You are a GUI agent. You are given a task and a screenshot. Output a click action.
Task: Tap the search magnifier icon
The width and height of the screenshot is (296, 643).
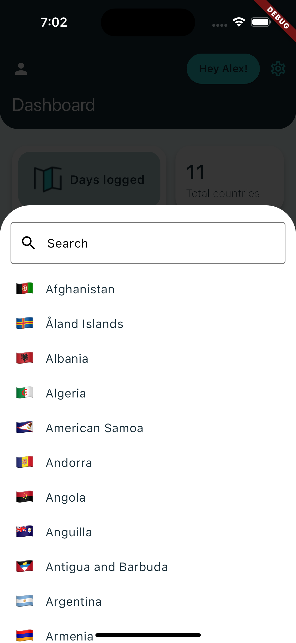tap(28, 243)
